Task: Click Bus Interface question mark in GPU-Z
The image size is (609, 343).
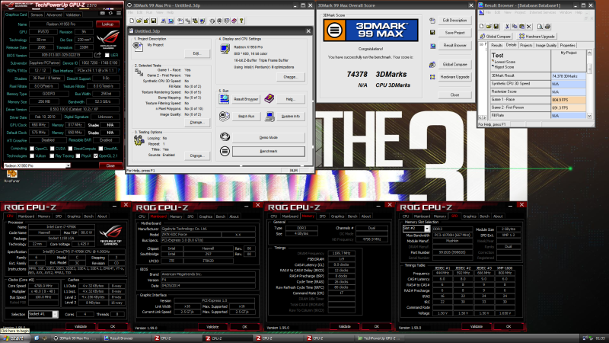Action: click(x=119, y=70)
